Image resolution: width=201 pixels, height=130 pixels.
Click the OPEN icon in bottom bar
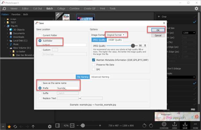(x=174, y=124)
